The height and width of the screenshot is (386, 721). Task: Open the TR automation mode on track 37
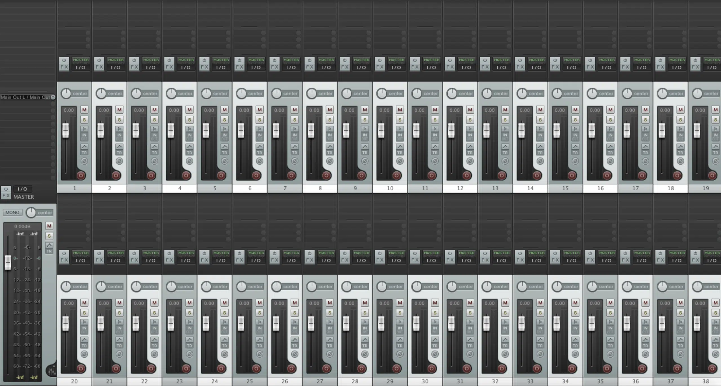click(680, 346)
